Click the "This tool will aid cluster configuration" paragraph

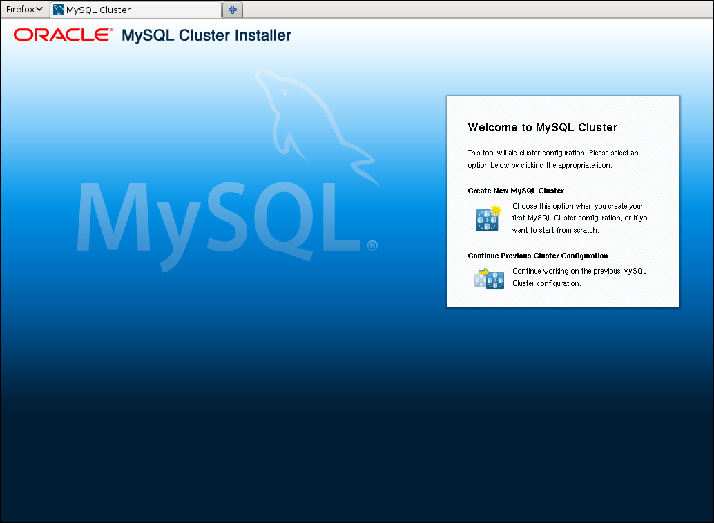tap(552, 153)
